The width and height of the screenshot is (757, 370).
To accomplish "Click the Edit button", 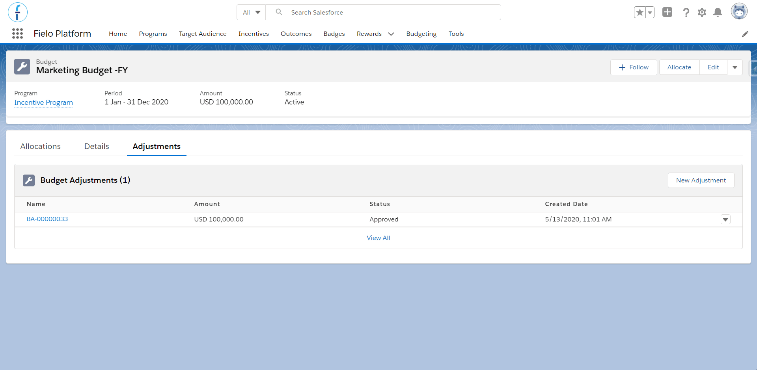I will click(x=713, y=67).
